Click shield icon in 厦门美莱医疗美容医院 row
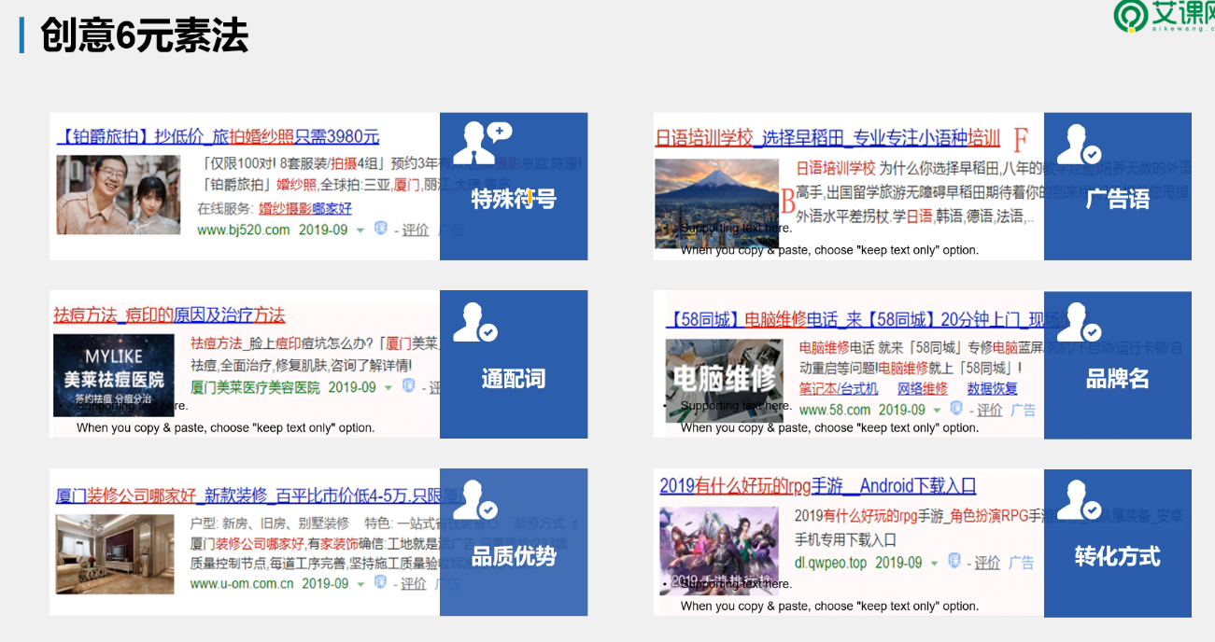1215x642 pixels. coord(408,386)
